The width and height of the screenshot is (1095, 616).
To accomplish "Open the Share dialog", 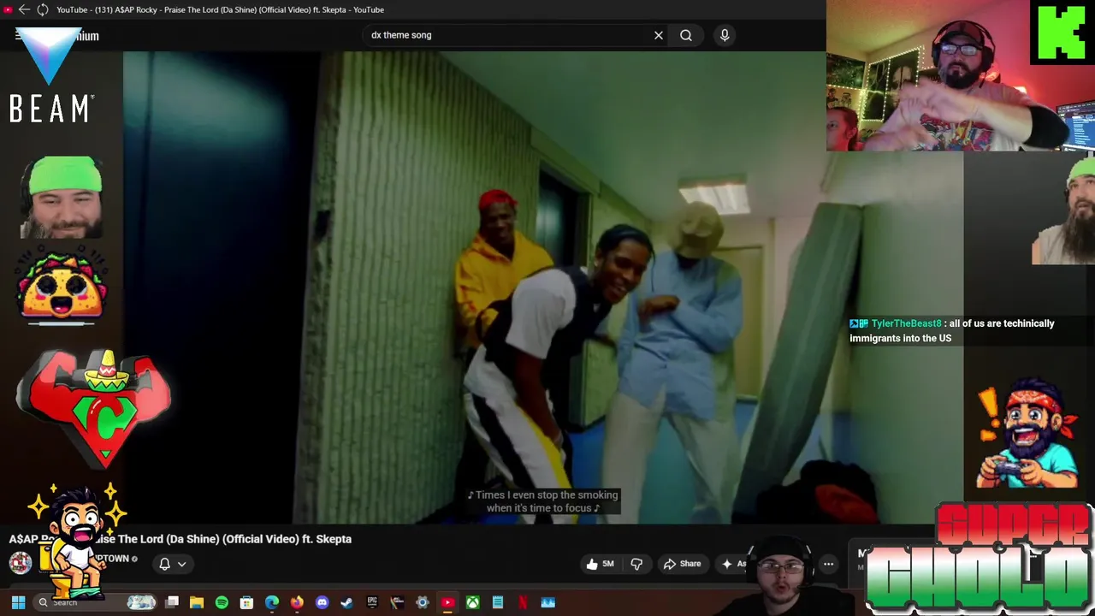I will pyautogui.click(x=682, y=564).
